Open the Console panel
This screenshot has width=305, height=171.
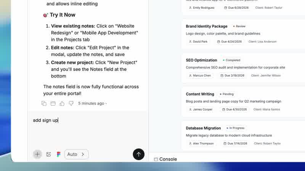165,159
